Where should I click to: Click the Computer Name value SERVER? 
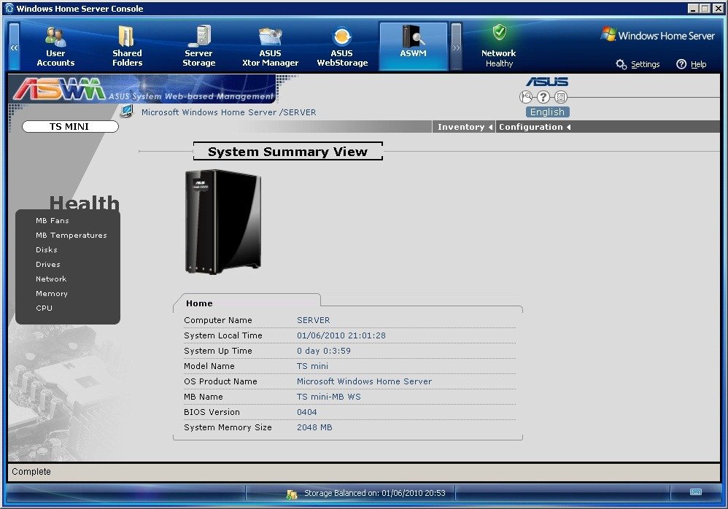pyautogui.click(x=314, y=320)
